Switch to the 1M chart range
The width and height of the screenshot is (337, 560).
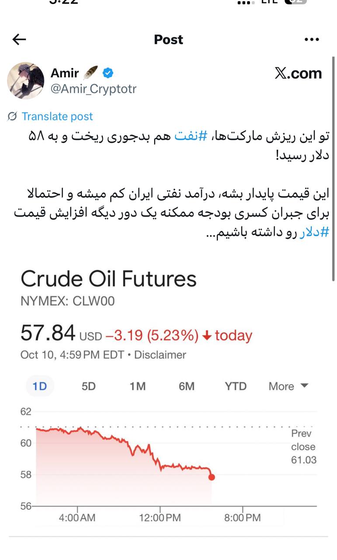click(137, 386)
